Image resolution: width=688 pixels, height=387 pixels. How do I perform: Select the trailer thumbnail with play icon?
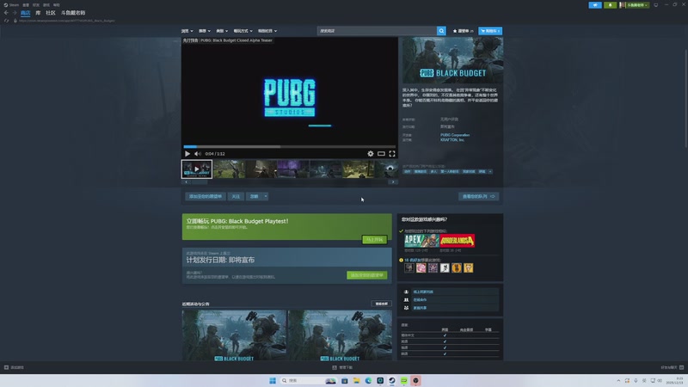197,169
